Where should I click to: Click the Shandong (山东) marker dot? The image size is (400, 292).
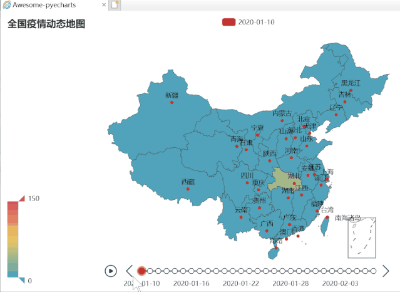(x=307, y=146)
